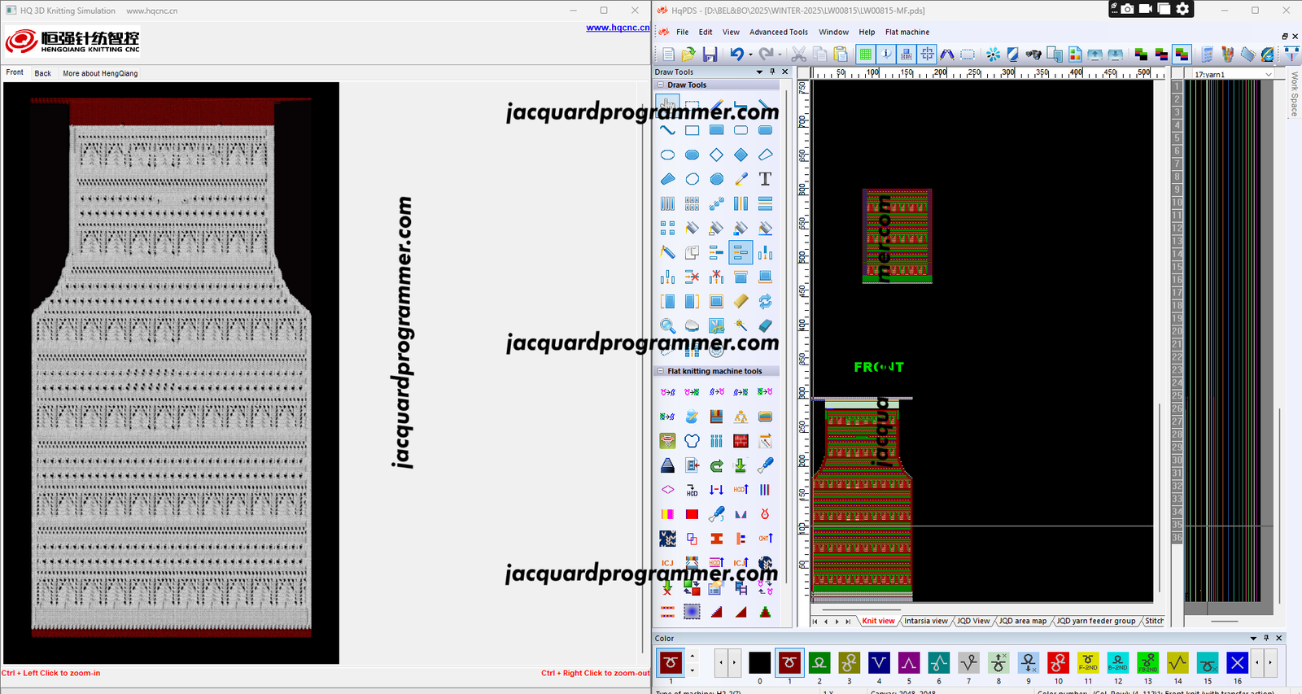Choose the filled diamond shape tool
1302x694 pixels.
pos(741,155)
